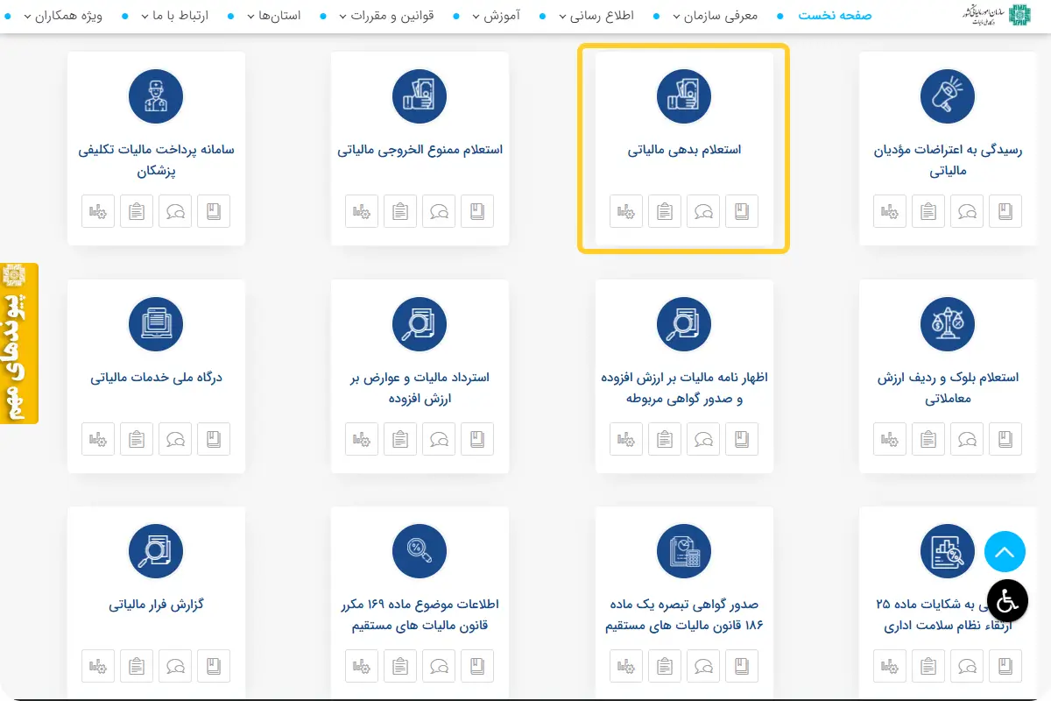Click chat icon under درگاه ملی خدمات مالیاتی
Screen dimensions: 1051x701
pyautogui.click(x=175, y=439)
